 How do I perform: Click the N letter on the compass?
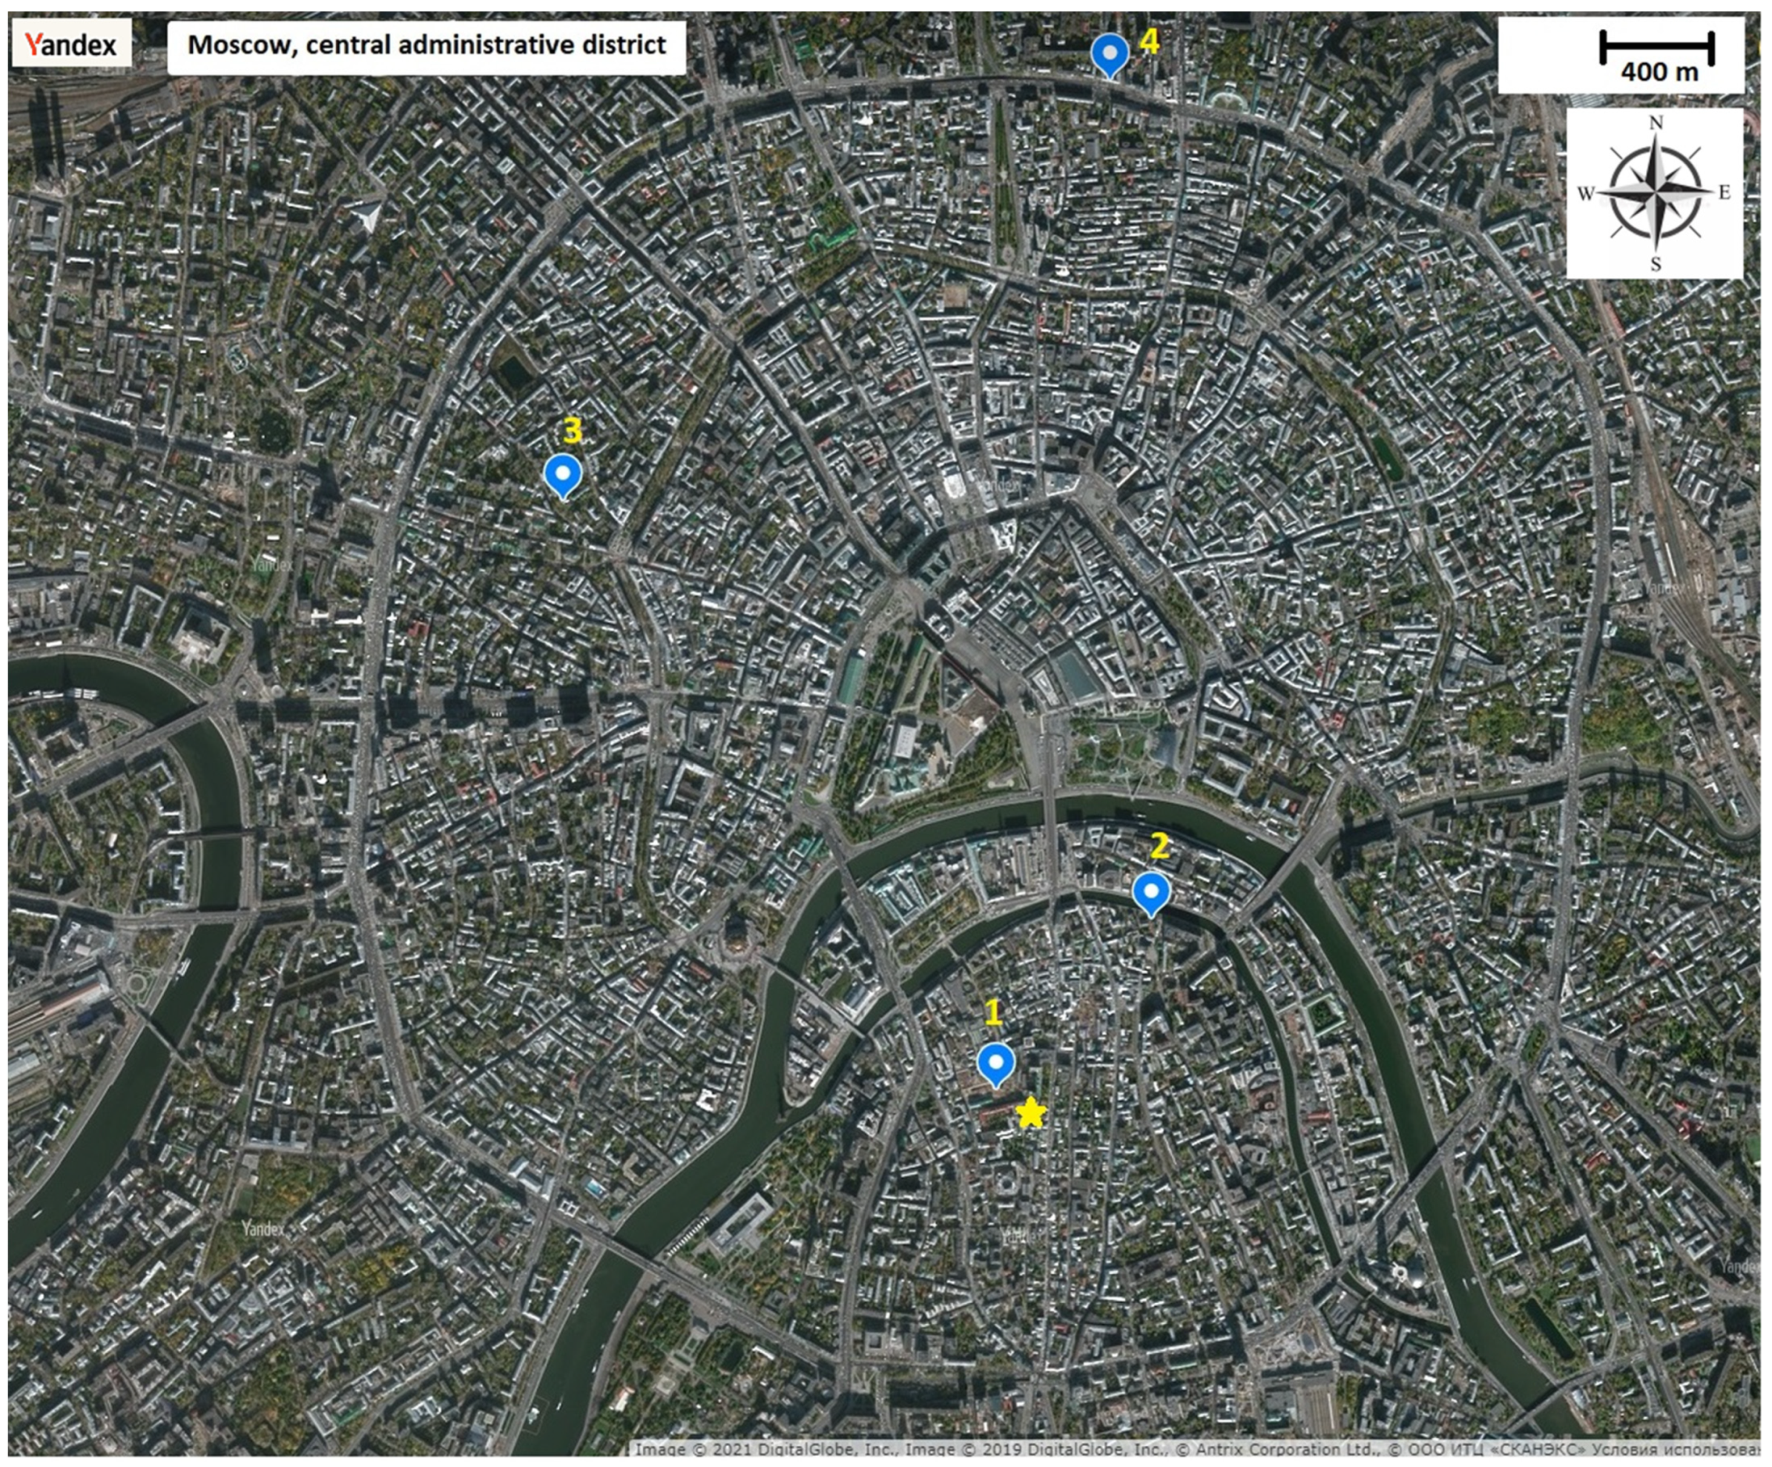click(x=1656, y=123)
